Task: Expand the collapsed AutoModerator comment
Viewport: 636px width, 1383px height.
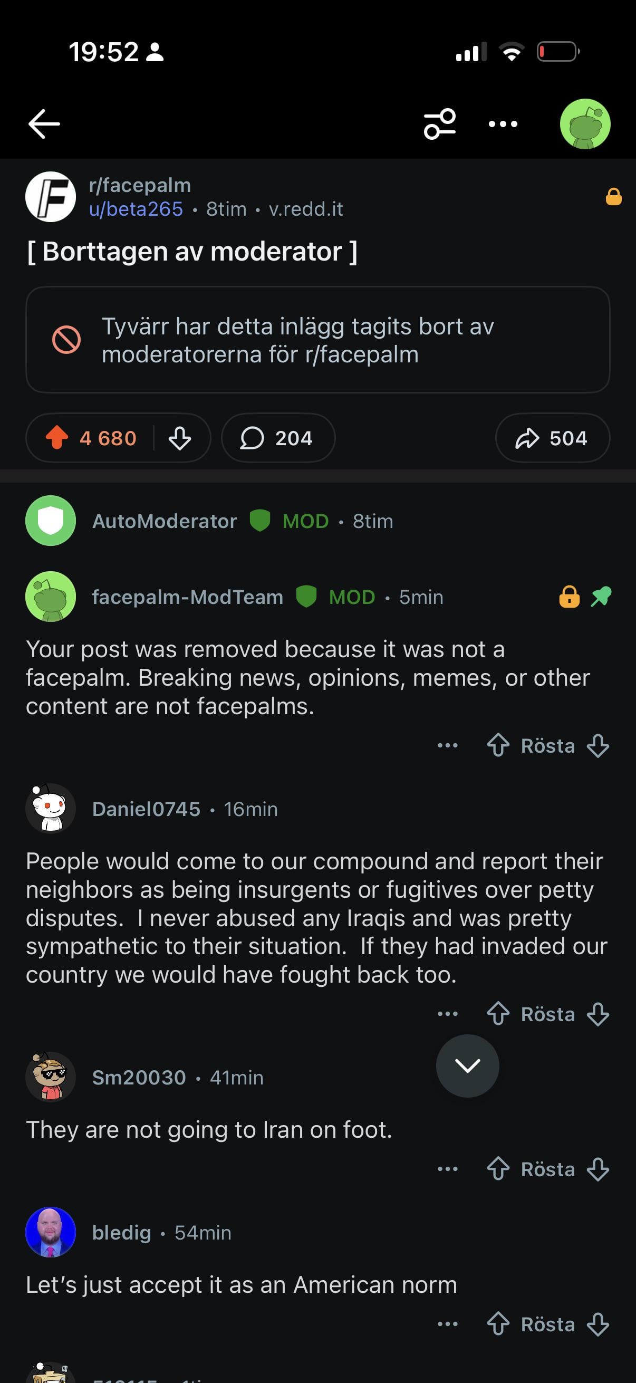Action: 215,521
